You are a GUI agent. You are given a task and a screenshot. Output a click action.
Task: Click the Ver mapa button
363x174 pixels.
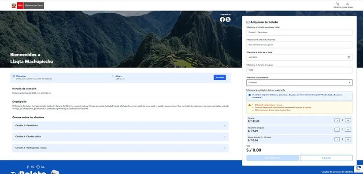(220, 78)
